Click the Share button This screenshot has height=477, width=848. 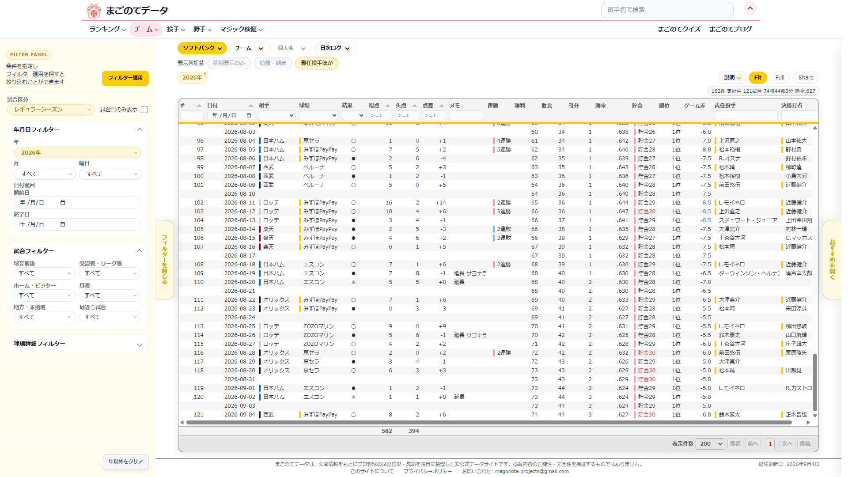pyautogui.click(x=806, y=78)
